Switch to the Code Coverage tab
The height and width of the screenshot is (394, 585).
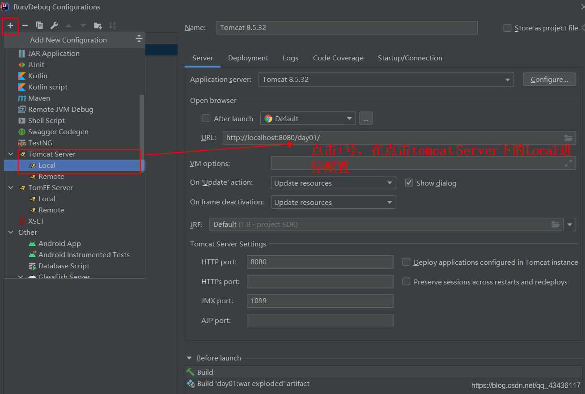pos(338,58)
